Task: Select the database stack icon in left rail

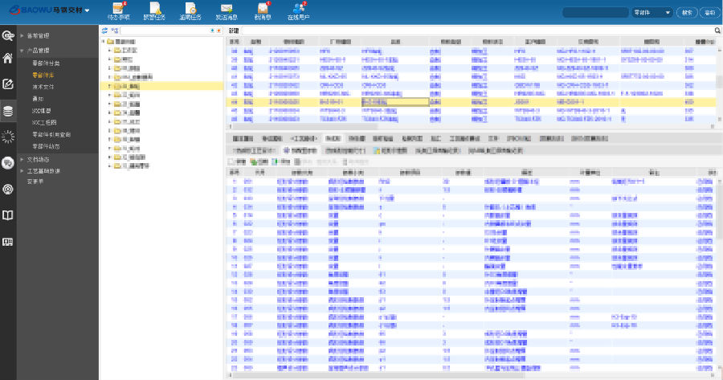Action: [8, 111]
